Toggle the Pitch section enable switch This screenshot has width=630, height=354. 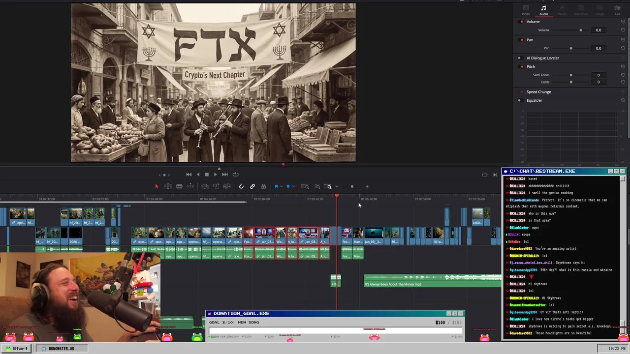pyautogui.click(x=522, y=67)
